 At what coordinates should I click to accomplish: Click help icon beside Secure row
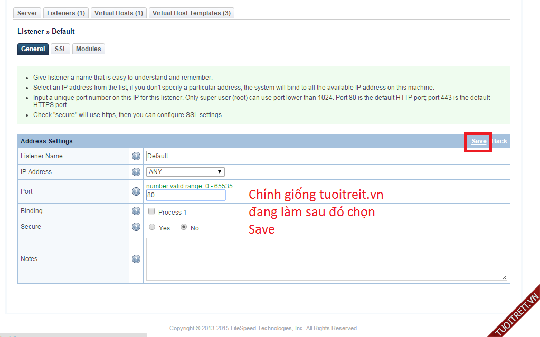pos(136,227)
